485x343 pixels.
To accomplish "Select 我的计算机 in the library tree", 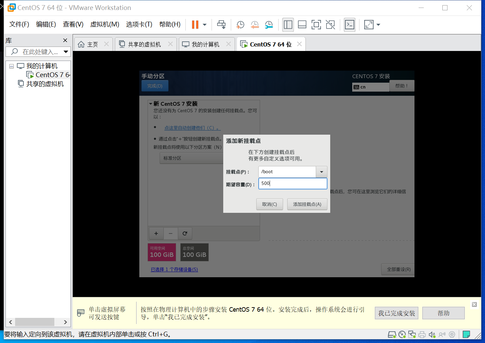I will pyautogui.click(x=42, y=66).
